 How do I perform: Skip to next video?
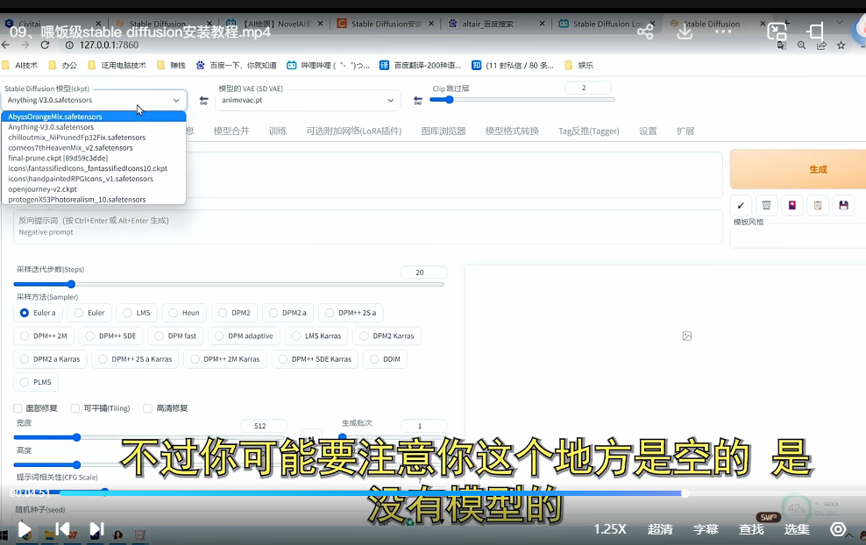(x=96, y=529)
